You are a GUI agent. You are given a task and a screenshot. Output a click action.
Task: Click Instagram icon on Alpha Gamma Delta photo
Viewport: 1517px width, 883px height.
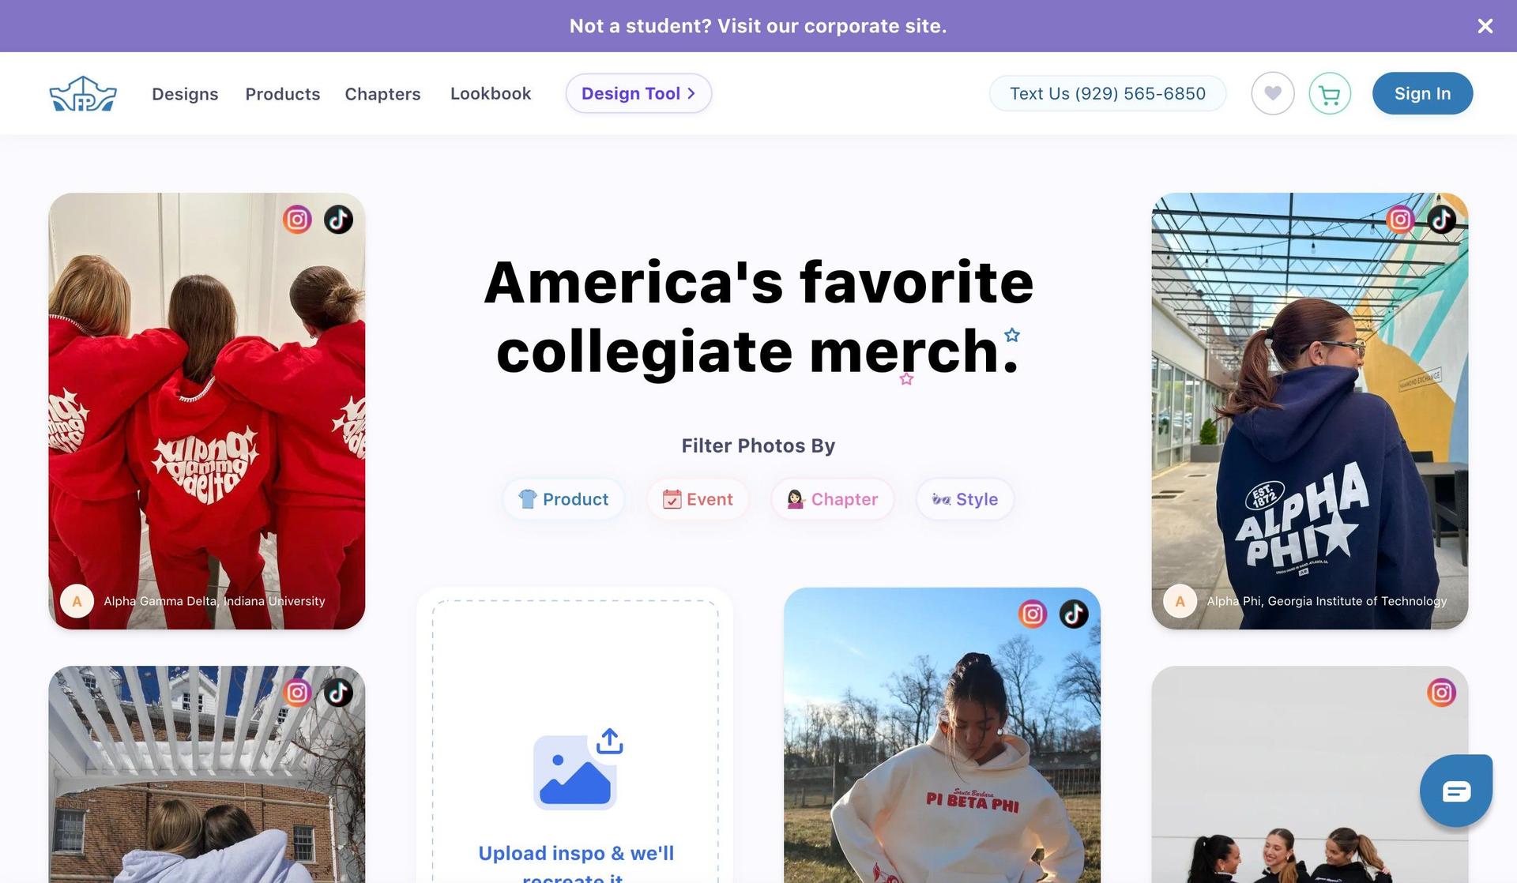point(297,220)
